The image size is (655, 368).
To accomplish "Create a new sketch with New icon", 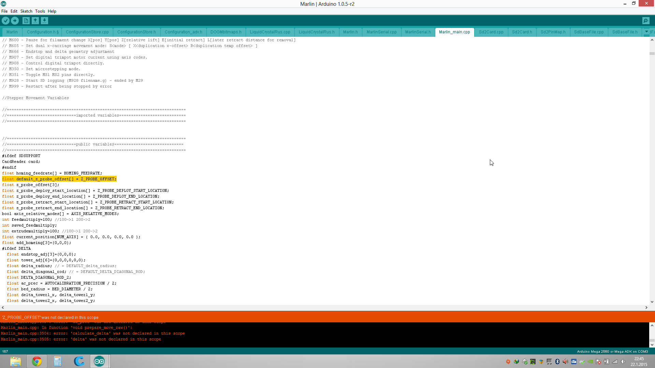I will tap(26, 21).
